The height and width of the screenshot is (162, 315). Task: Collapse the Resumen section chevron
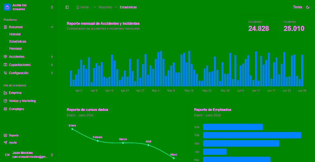coord(52,27)
